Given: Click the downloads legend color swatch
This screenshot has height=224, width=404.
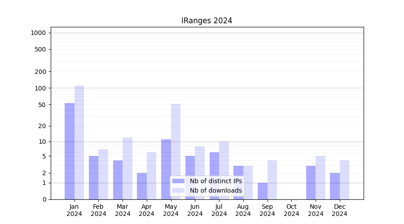Looking at the screenshot, I should 178,190.
